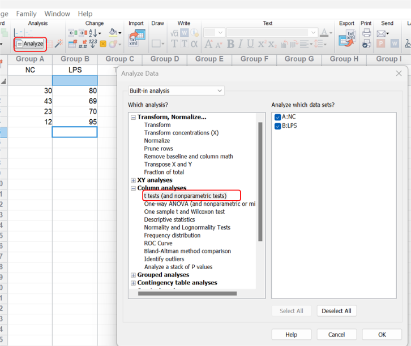This screenshot has width=411, height=346.
Task: Close the Analyze Data dialog
Action: 399,73
